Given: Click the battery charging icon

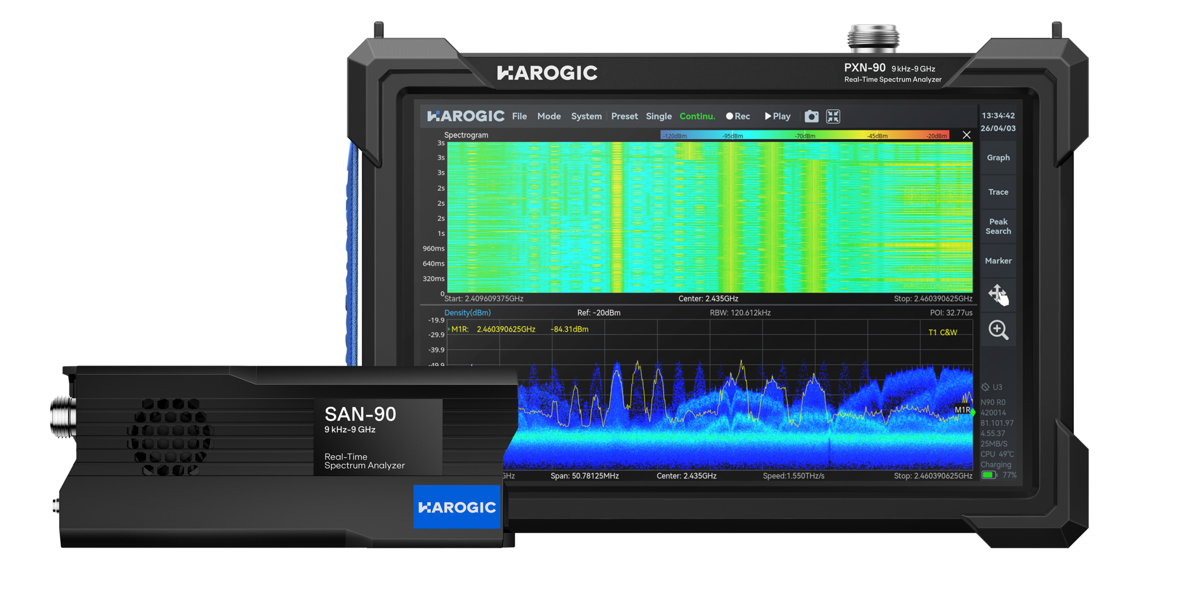Looking at the screenshot, I should [x=988, y=474].
